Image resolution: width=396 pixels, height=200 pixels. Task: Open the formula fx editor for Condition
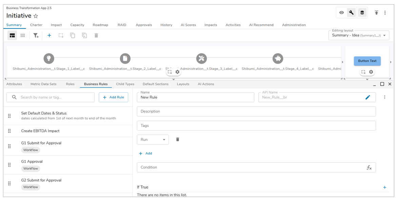[369, 167]
